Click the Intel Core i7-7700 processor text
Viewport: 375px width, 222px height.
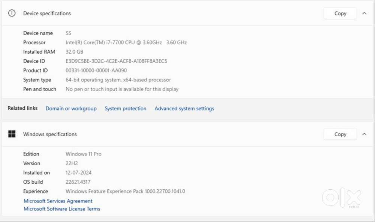point(126,42)
